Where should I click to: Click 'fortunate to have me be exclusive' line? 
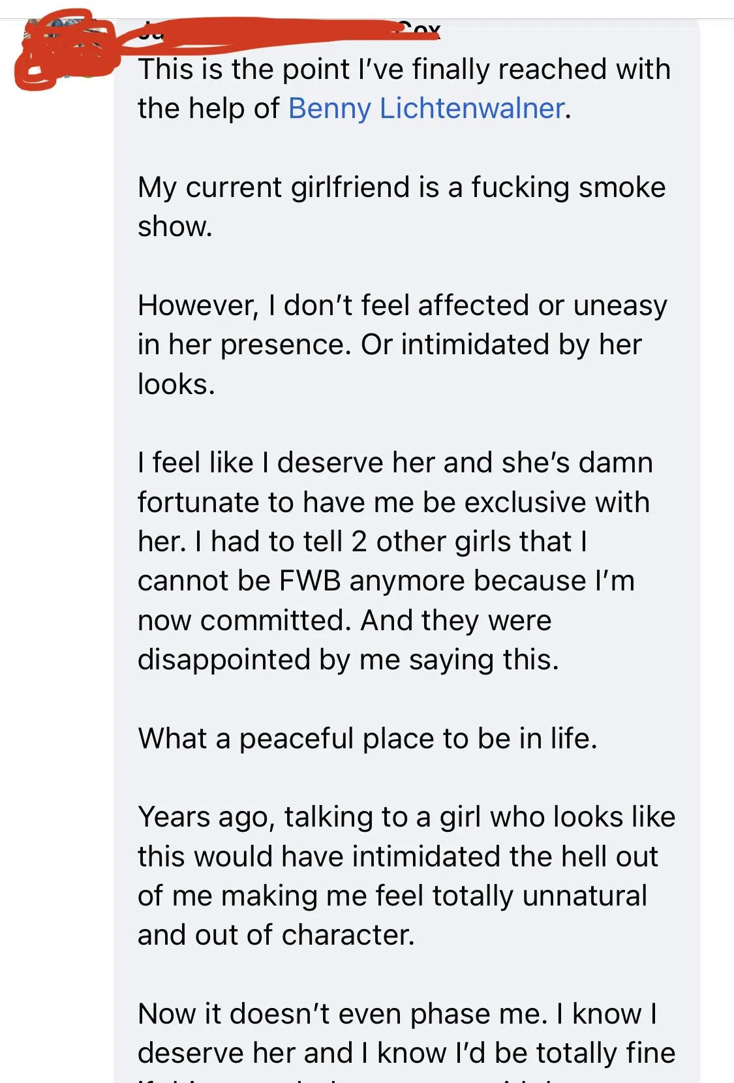pos(393,502)
